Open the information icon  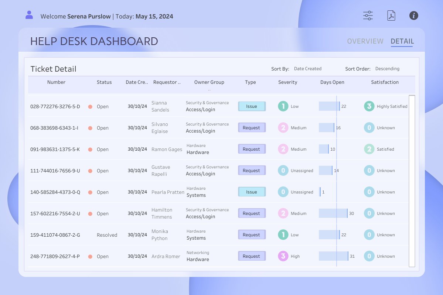tap(413, 16)
